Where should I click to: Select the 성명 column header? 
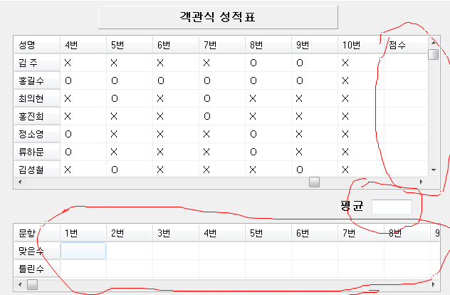coord(36,45)
